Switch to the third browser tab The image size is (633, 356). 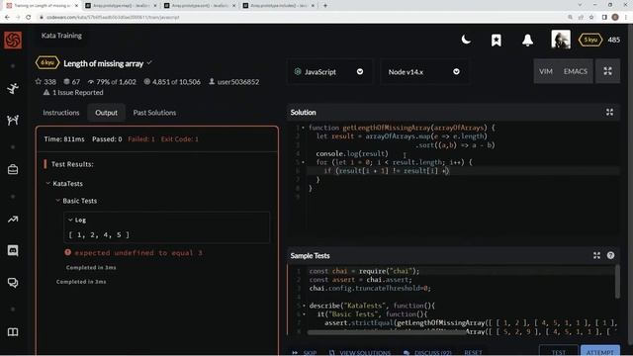[x=200, y=6]
